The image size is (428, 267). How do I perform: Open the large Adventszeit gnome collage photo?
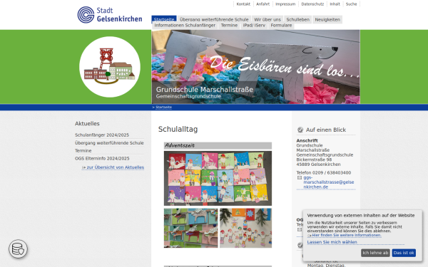pyautogui.click(x=218, y=178)
